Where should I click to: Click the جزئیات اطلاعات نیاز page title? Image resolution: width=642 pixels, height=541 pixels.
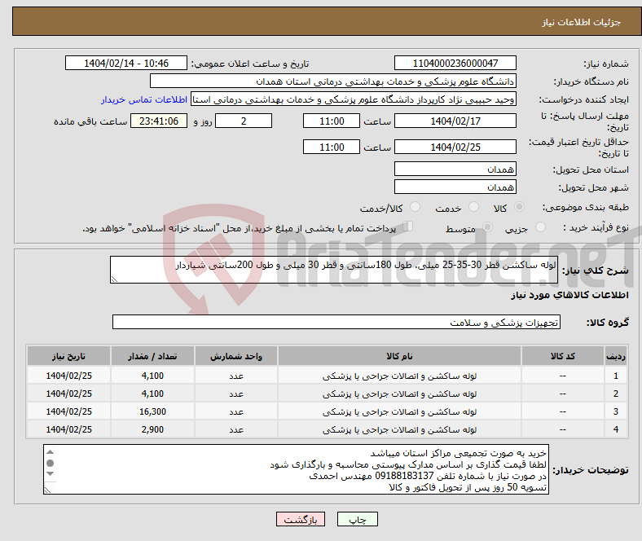pos(582,22)
